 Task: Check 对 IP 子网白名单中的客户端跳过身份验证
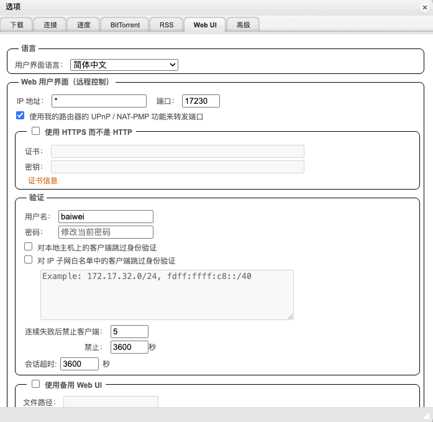(28, 260)
